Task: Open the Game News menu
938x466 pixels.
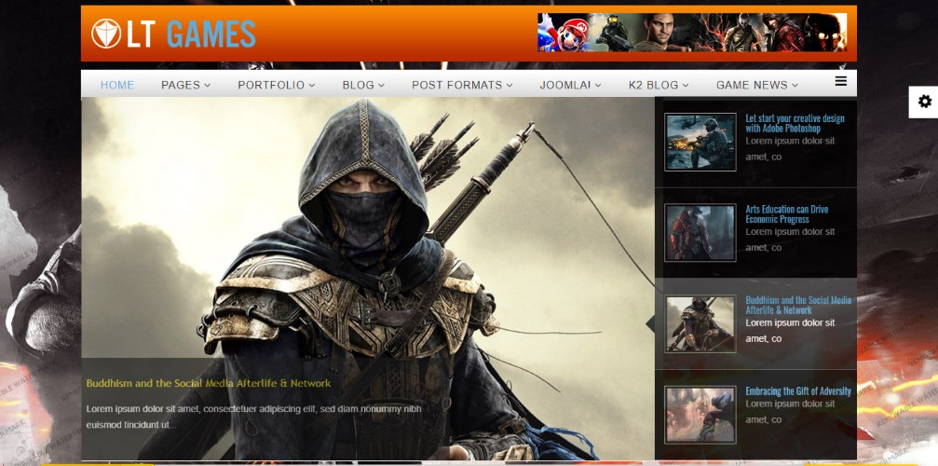Action: tap(756, 85)
